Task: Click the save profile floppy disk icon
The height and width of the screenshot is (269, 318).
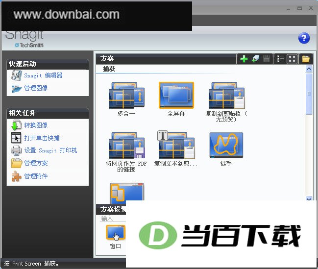Action: pyautogui.click(x=267, y=59)
